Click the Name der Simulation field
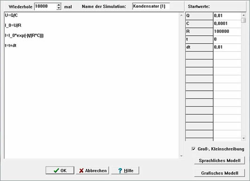Screen dimensions: 250x181 (151, 7)
